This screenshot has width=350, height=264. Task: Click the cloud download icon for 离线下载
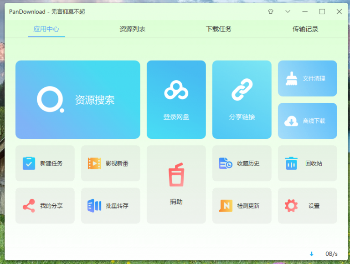pos(291,121)
